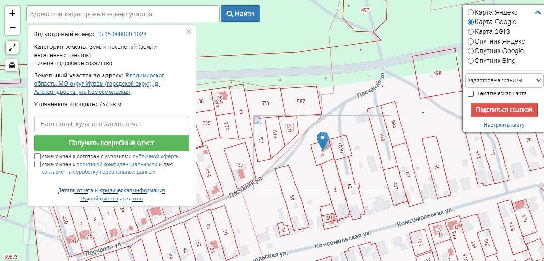Click parcel 984 on the map
Viewport: 544px width, 261px height.
[x=394, y=124]
